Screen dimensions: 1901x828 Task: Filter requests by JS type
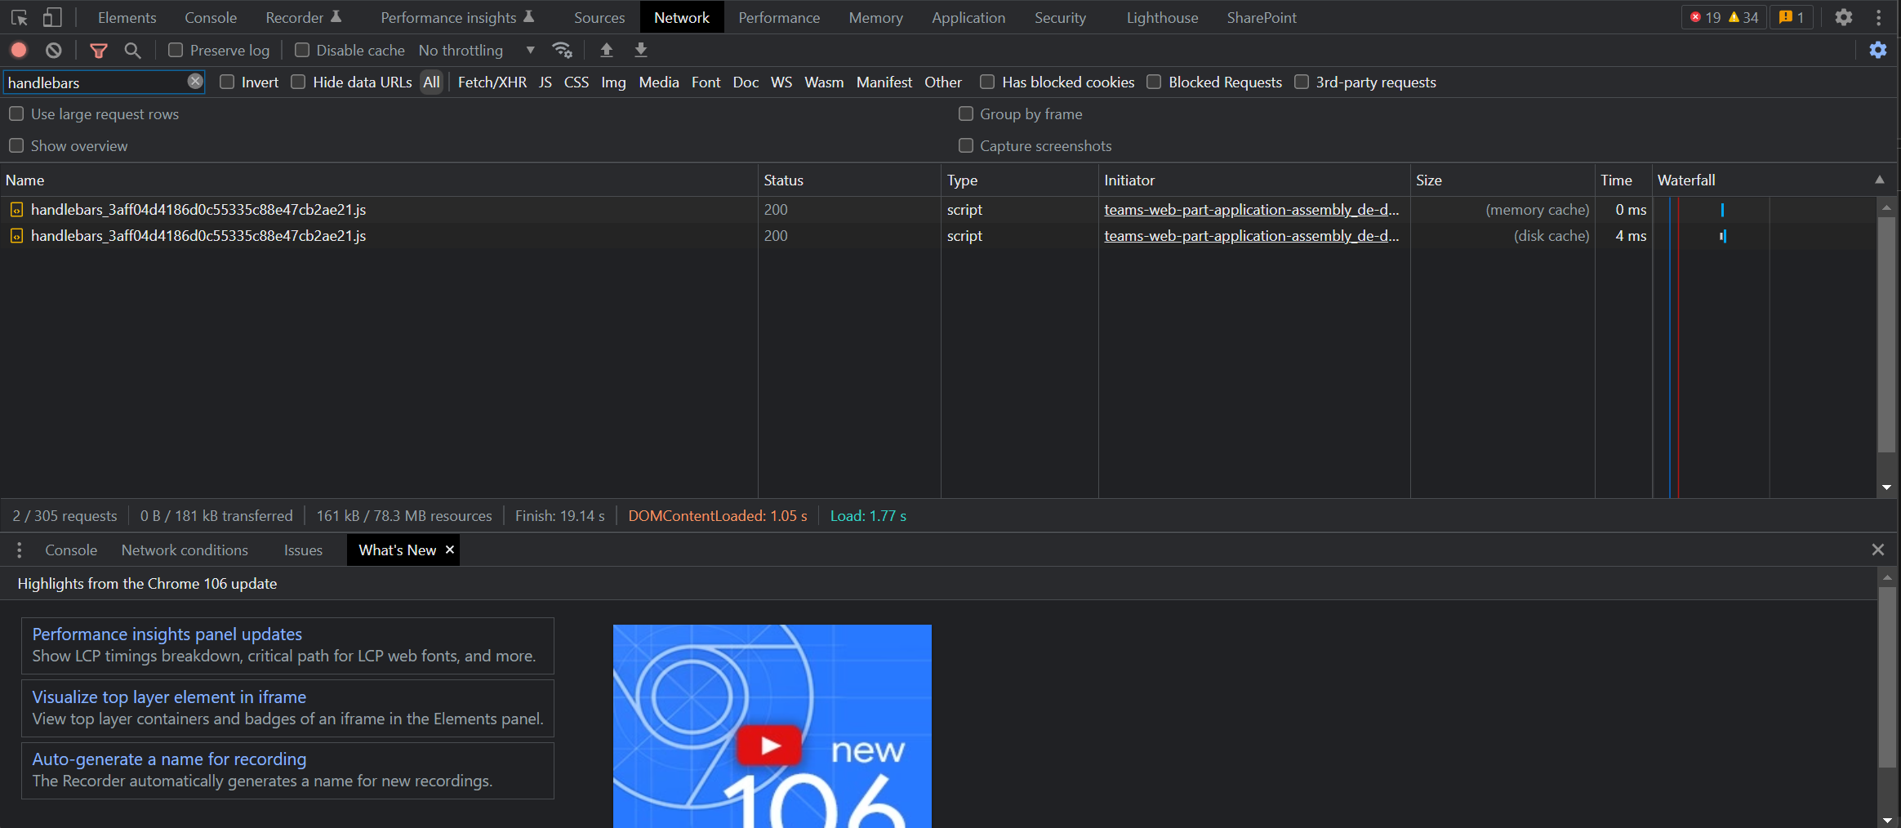545,82
